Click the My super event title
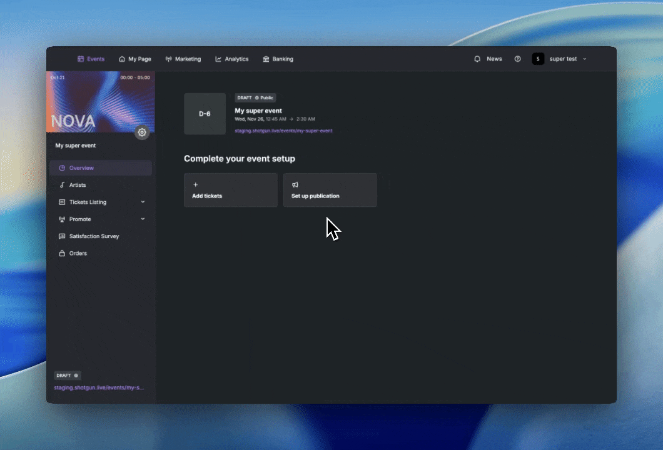Image resolution: width=663 pixels, height=450 pixels. pyautogui.click(x=258, y=111)
